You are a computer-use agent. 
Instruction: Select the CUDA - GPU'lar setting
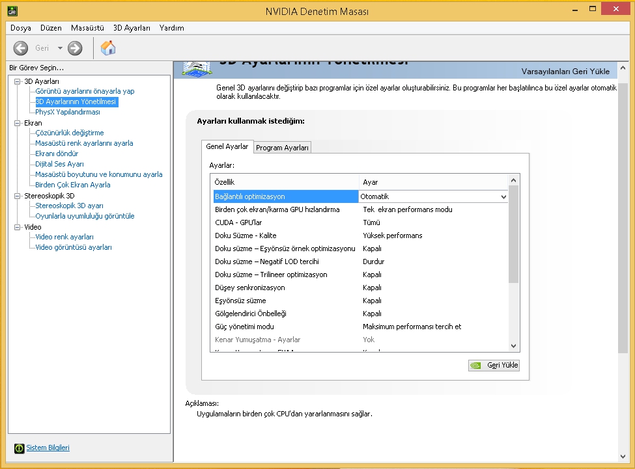[360, 222]
